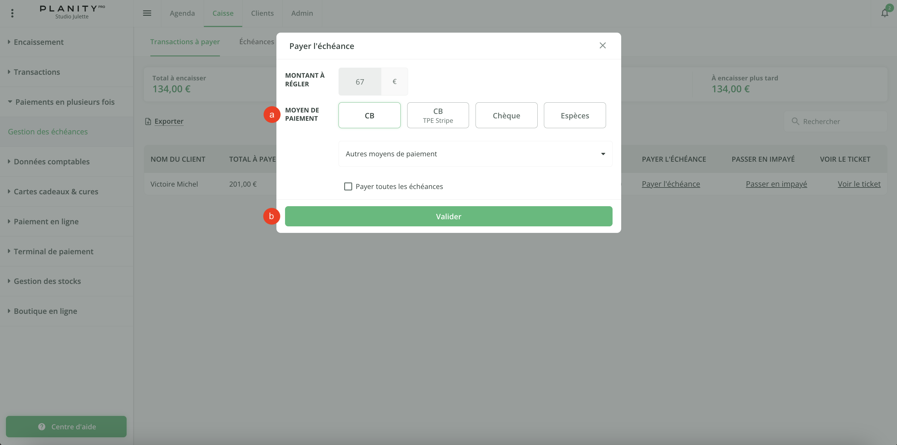Collapse Paiements en plusieurs fois section

(64, 102)
